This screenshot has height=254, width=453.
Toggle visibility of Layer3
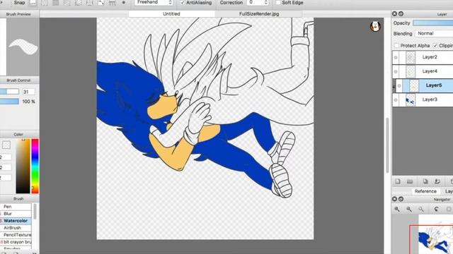[396, 100]
